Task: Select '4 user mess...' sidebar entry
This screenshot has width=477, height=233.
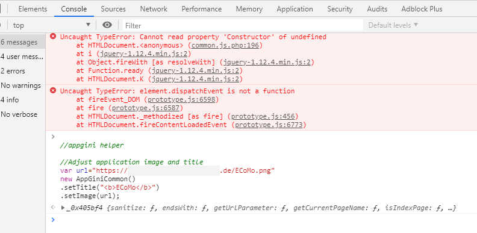Action: [22, 57]
